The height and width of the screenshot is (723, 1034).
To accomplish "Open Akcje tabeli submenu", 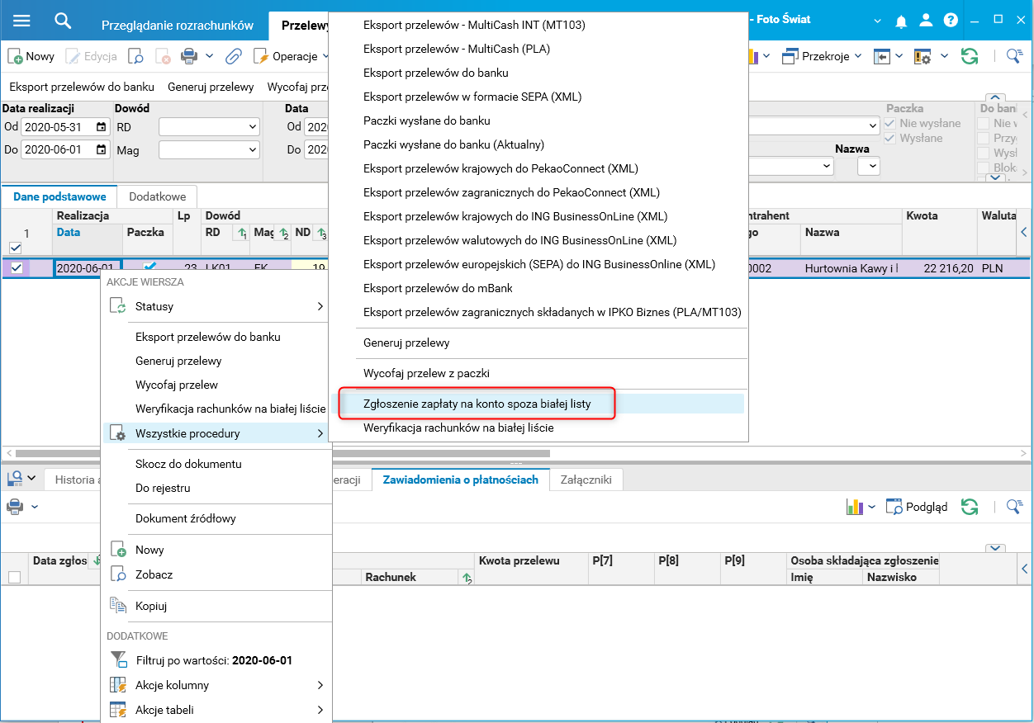I will [x=216, y=710].
